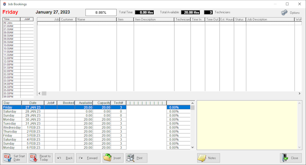Click the job grid horizontal scrollbar thumb
Viewport: 306px width, 165px height.
44,94
